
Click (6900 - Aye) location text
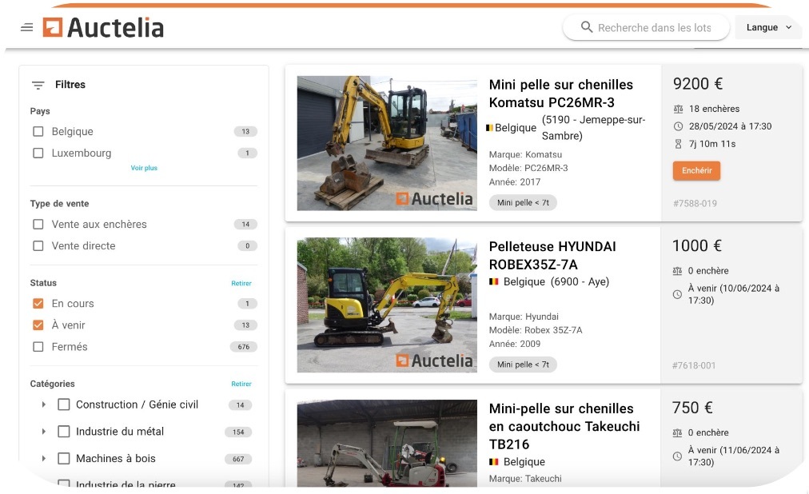coord(580,281)
